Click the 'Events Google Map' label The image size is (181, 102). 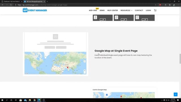click(x=100, y=90)
